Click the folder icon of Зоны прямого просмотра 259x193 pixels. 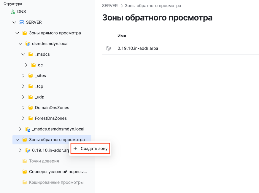click(25, 33)
